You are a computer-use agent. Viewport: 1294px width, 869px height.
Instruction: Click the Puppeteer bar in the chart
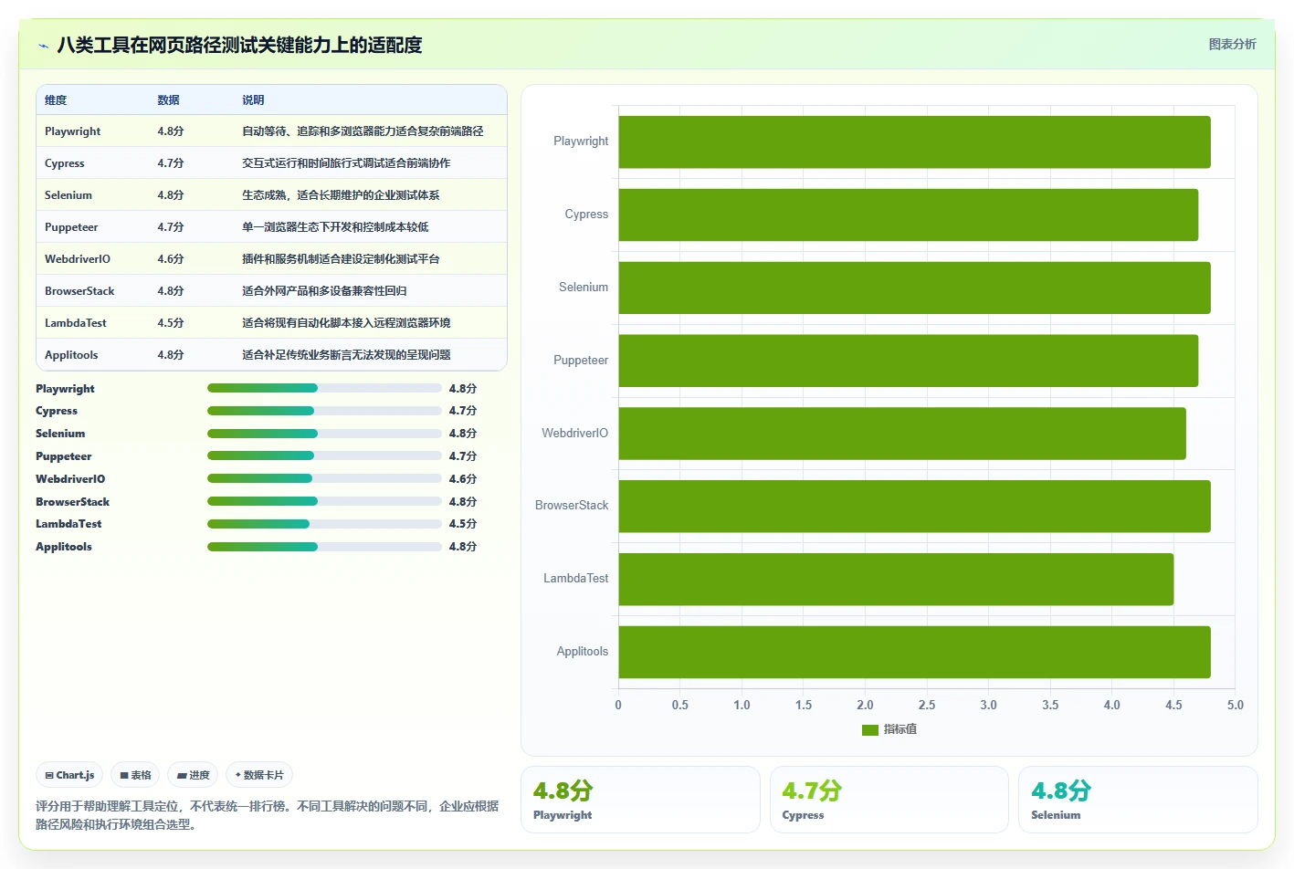tap(908, 361)
